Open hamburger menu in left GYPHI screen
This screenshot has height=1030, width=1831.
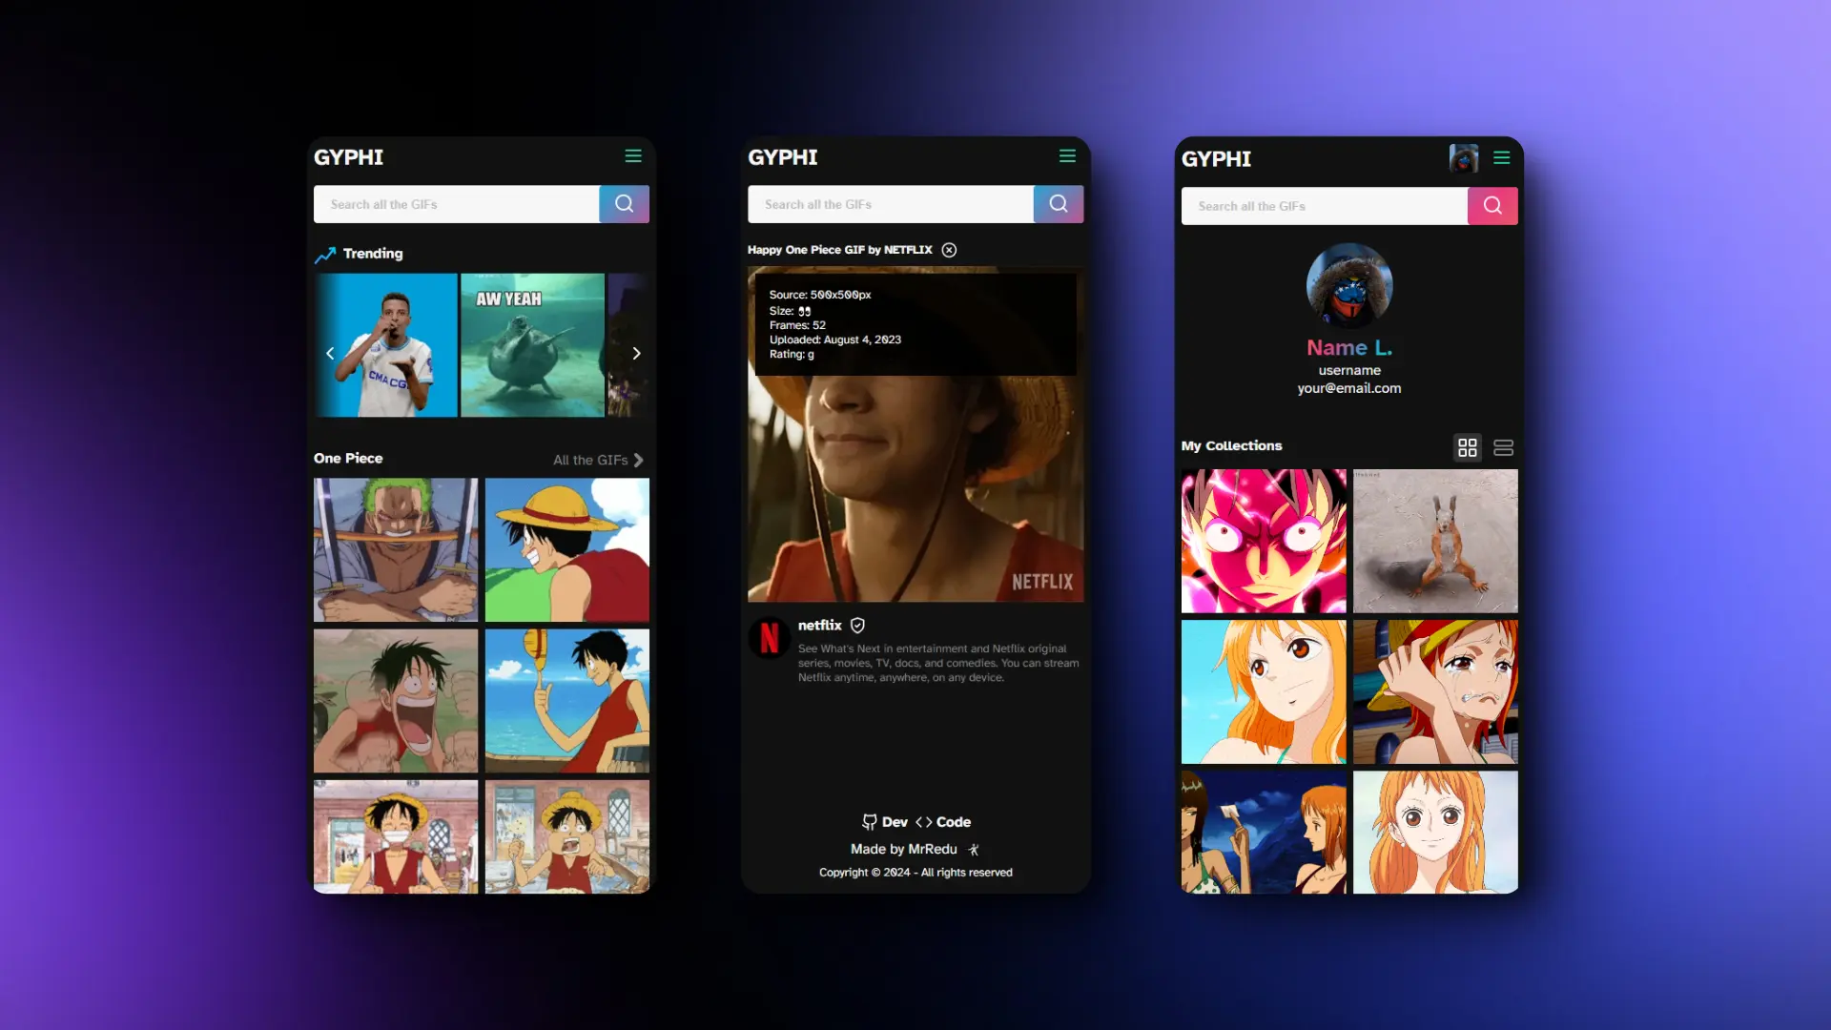633,156
